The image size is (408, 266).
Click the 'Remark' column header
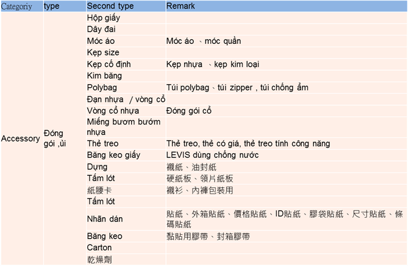181,5
